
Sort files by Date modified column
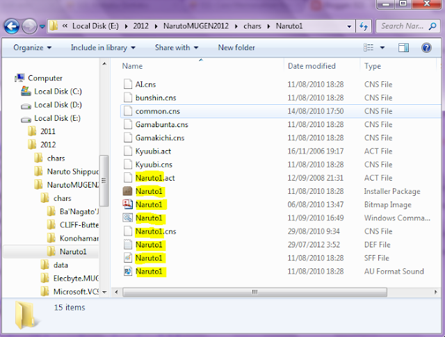click(311, 66)
